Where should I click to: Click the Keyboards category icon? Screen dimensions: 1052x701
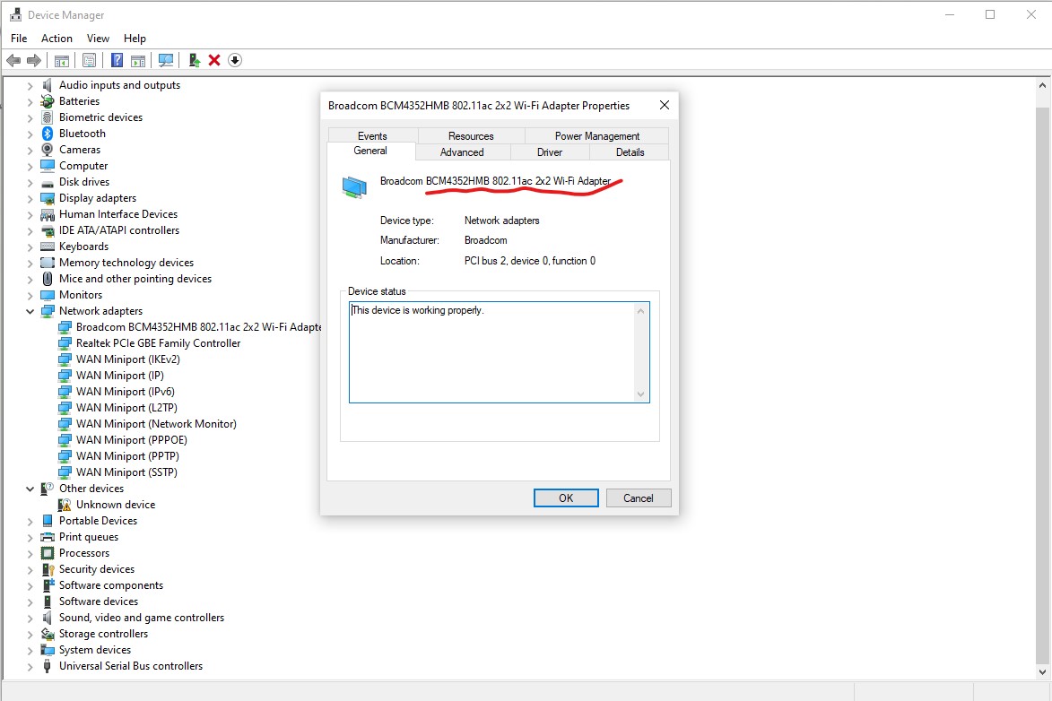(47, 247)
